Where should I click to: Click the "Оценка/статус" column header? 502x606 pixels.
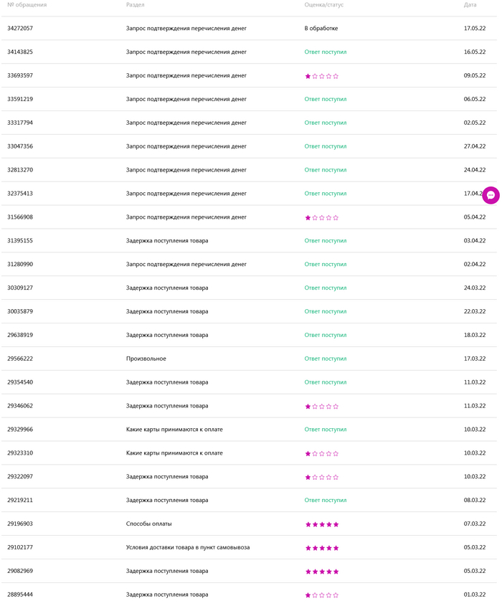[x=324, y=5]
